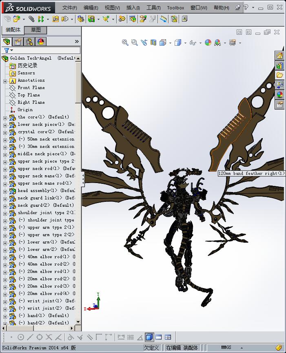Open the Appearances task pane sphere icon

click(x=279, y=95)
